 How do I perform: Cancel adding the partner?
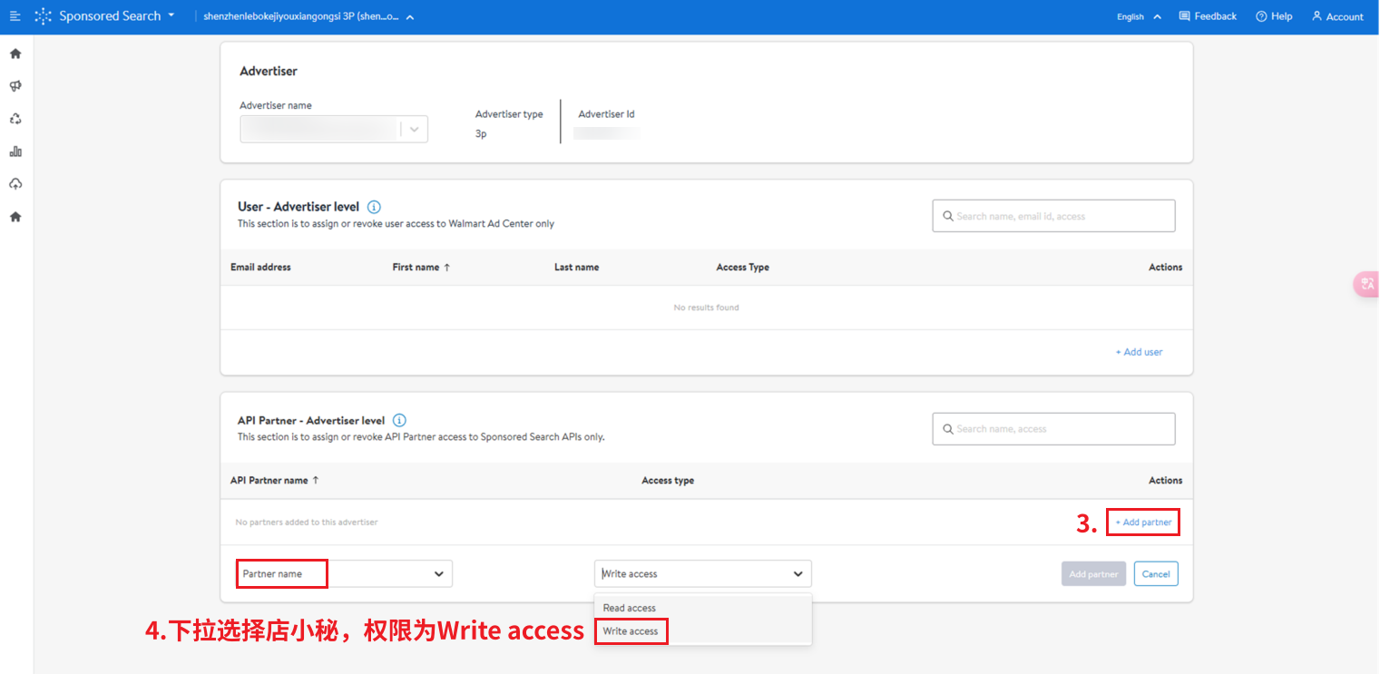point(1156,574)
